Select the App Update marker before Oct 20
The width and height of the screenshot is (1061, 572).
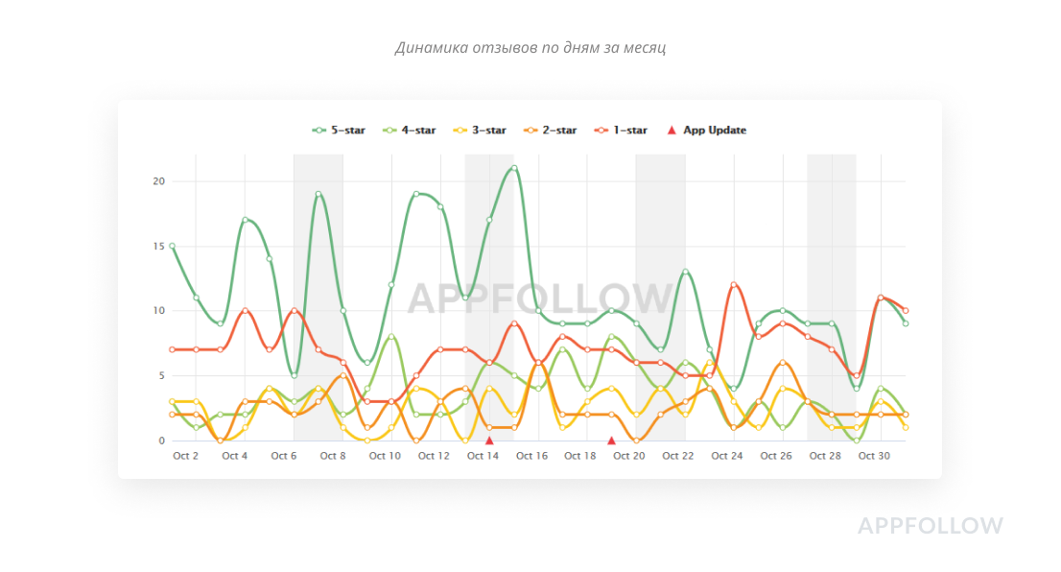point(611,441)
